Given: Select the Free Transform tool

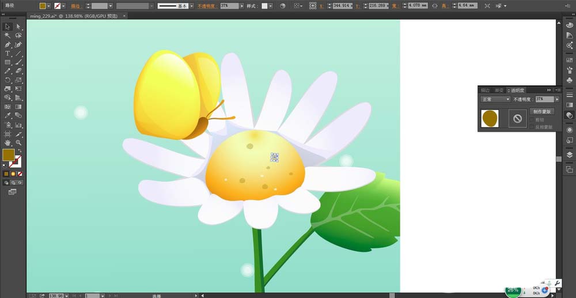Looking at the screenshot, I should (x=18, y=89).
